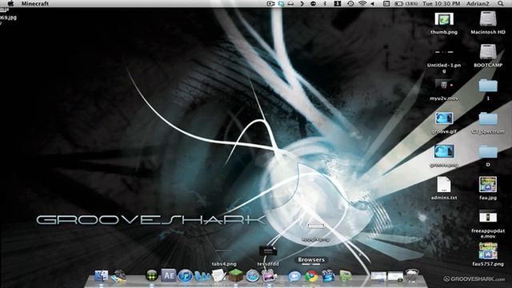Open the Wi-Fi status menu

pos(362,3)
